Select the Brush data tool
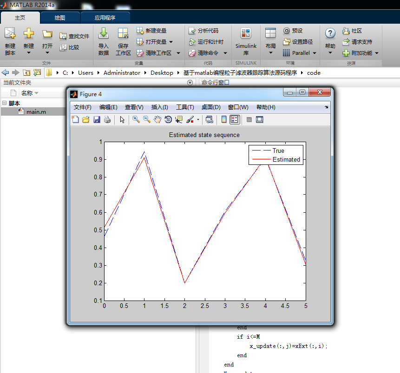The image size is (400, 373). (x=190, y=119)
